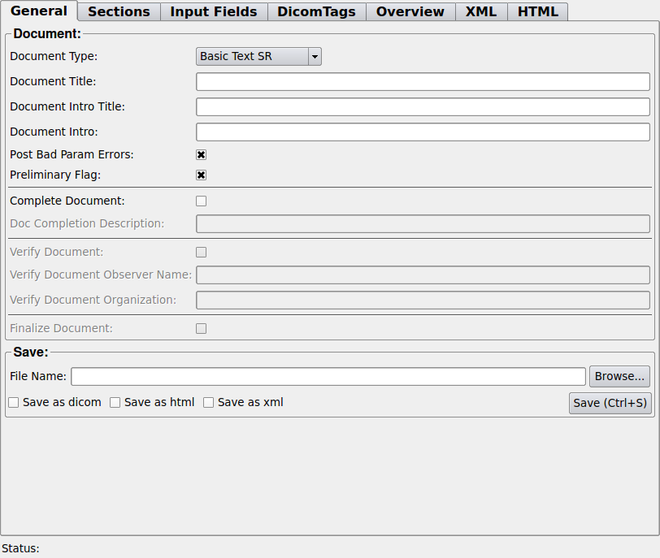Check the Save as dicom option

click(x=14, y=403)
